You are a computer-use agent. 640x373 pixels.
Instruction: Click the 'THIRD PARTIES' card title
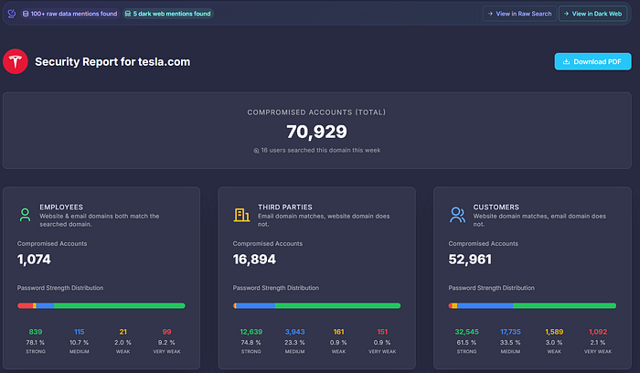pyautogui.click(x=285, y=208)
